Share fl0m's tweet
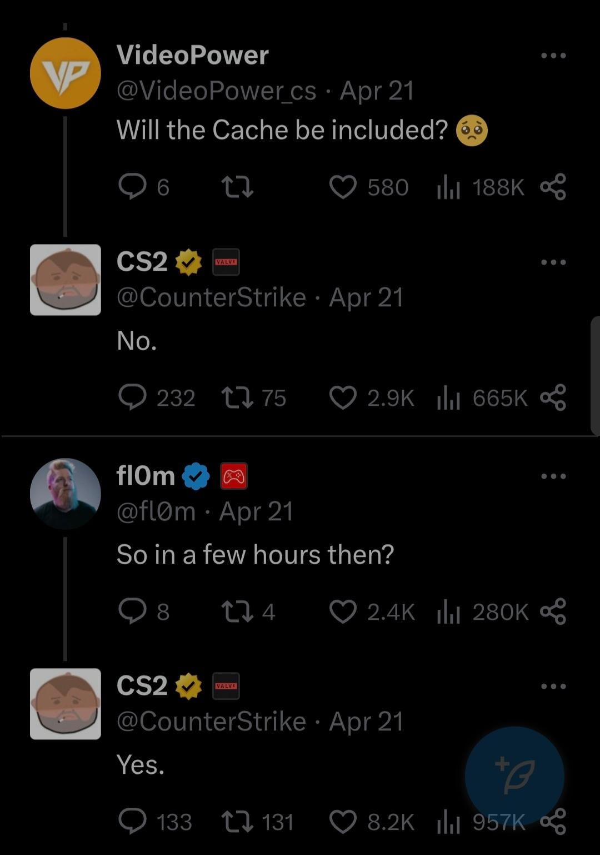This screenshot has width=600, height=855. [x=553, y=612]
